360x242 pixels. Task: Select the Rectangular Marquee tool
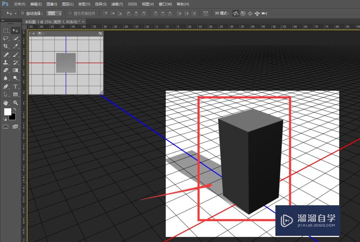[x=5, y=31]
